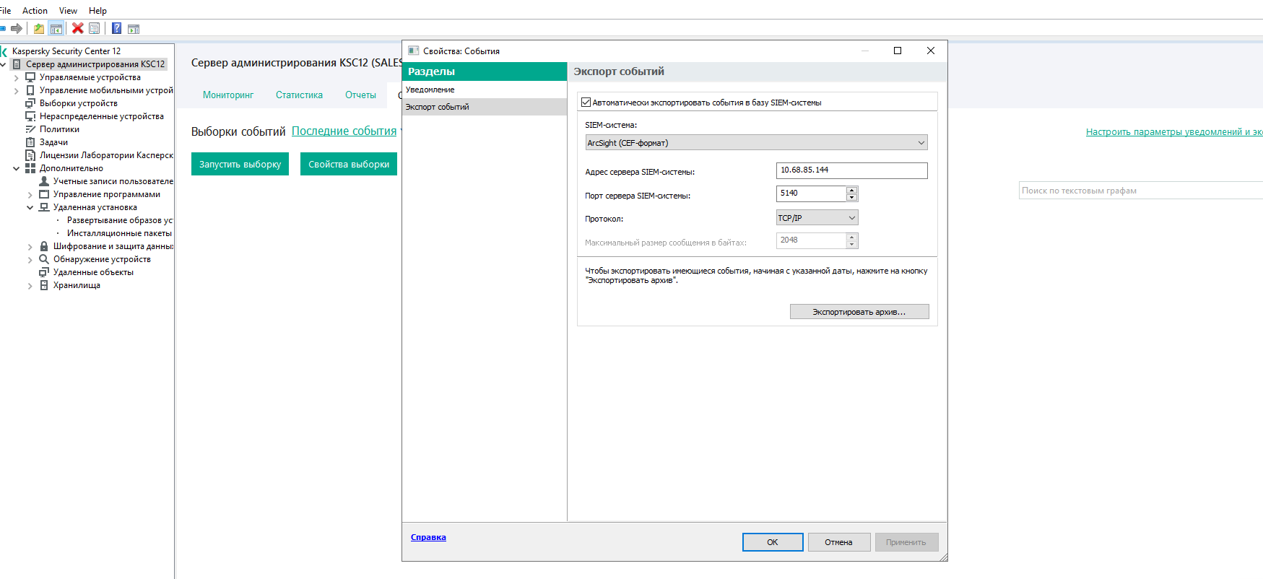Click the icon beside Удаленные объекты

tap(44, 272)
